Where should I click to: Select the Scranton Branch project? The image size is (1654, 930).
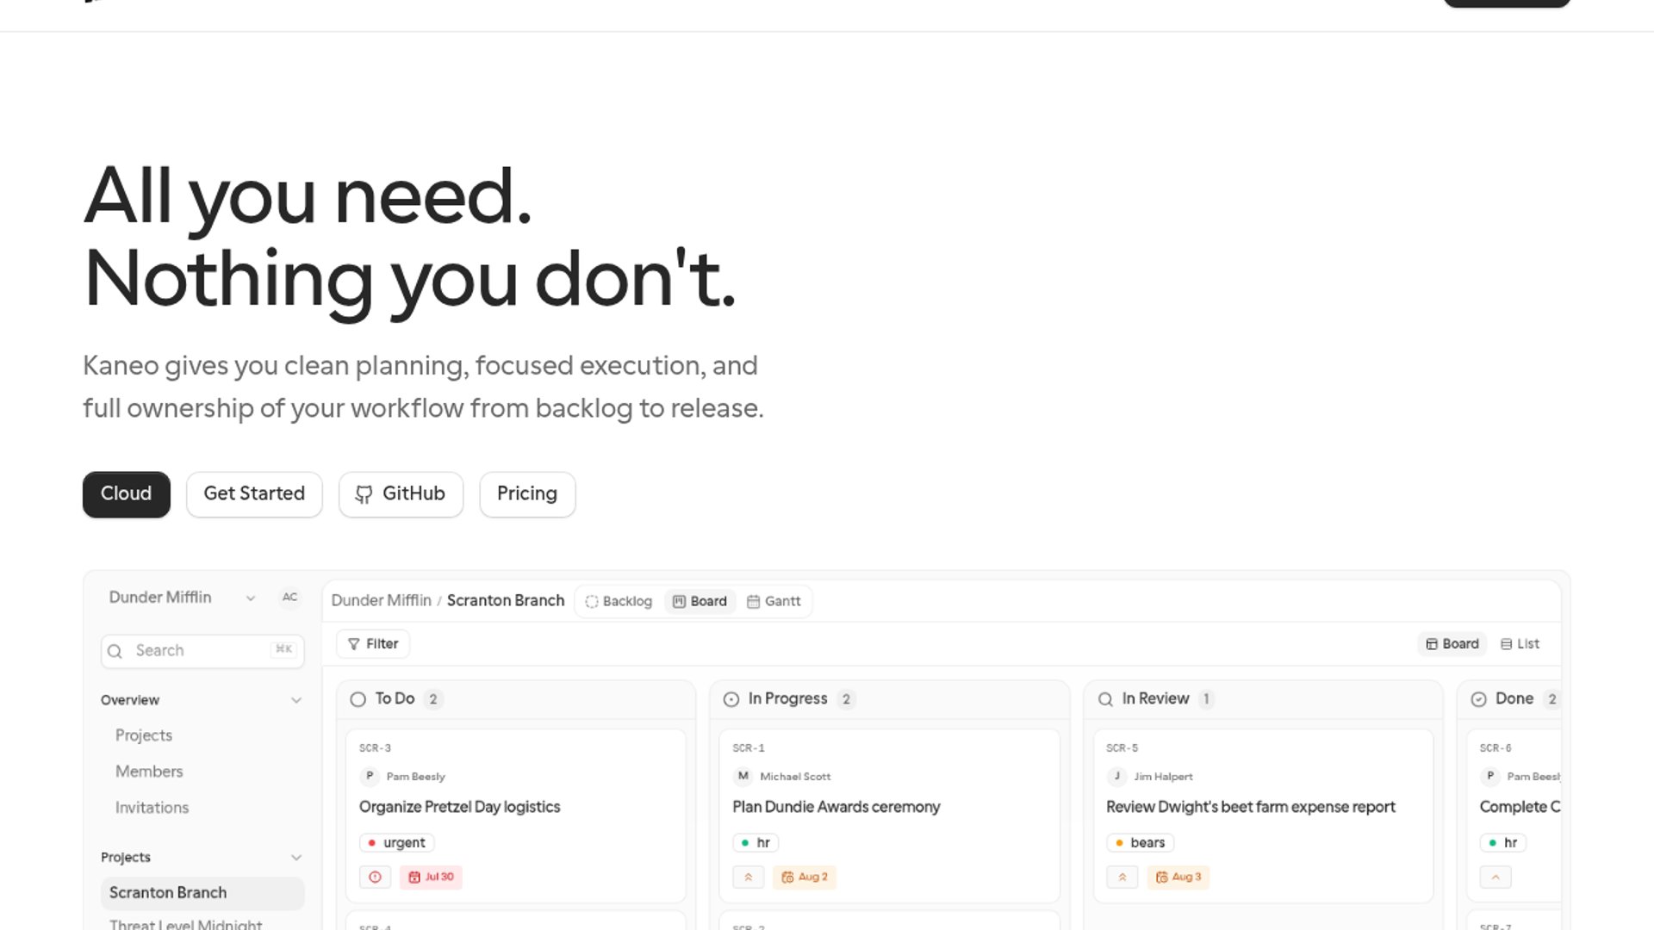[x=202, y=893]
